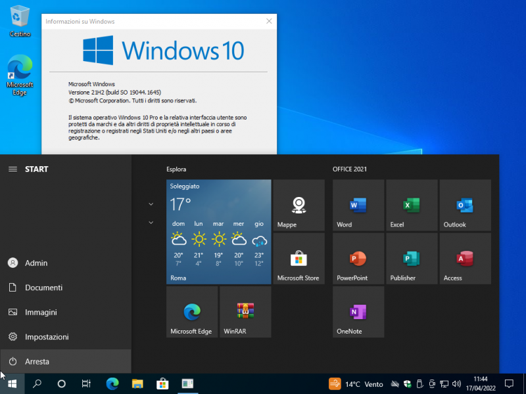
Task: Shut down using the Arresta option
Action: pos(38,361)
